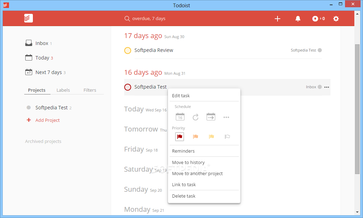Click the vertical scrollbar thumb
This screenshot has width=363, height=218.
click(x=357, y=109)
